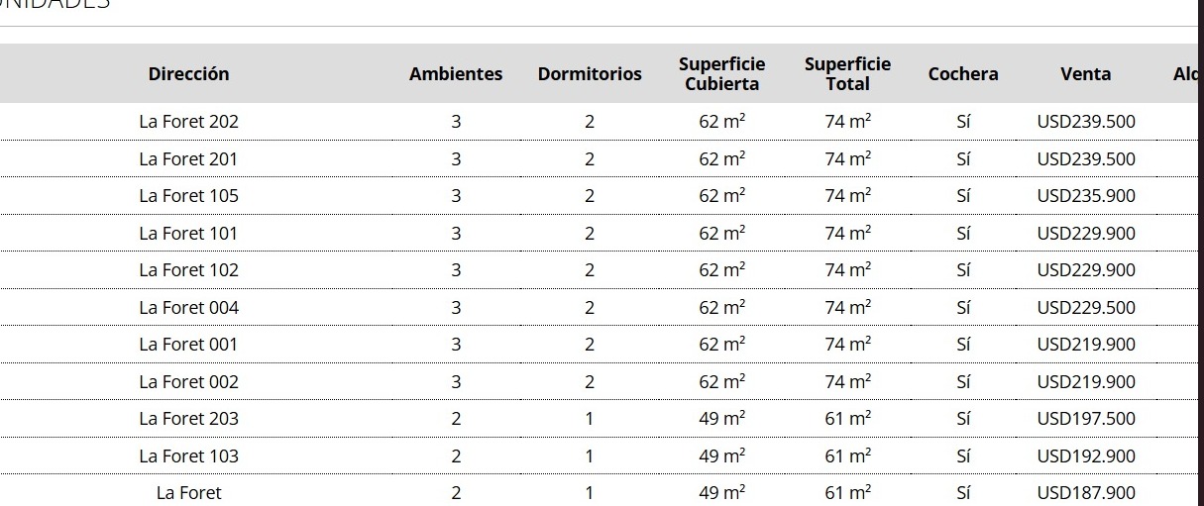Select the USD187.900 price in last row
Screen dimensions: 1204x506
(1086, 493)
